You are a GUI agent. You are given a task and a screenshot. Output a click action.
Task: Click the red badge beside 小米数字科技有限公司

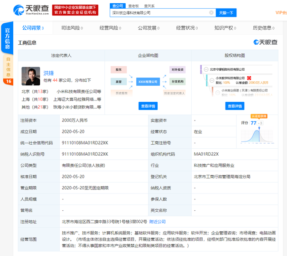pyautogui.click(x=249, y=78)
